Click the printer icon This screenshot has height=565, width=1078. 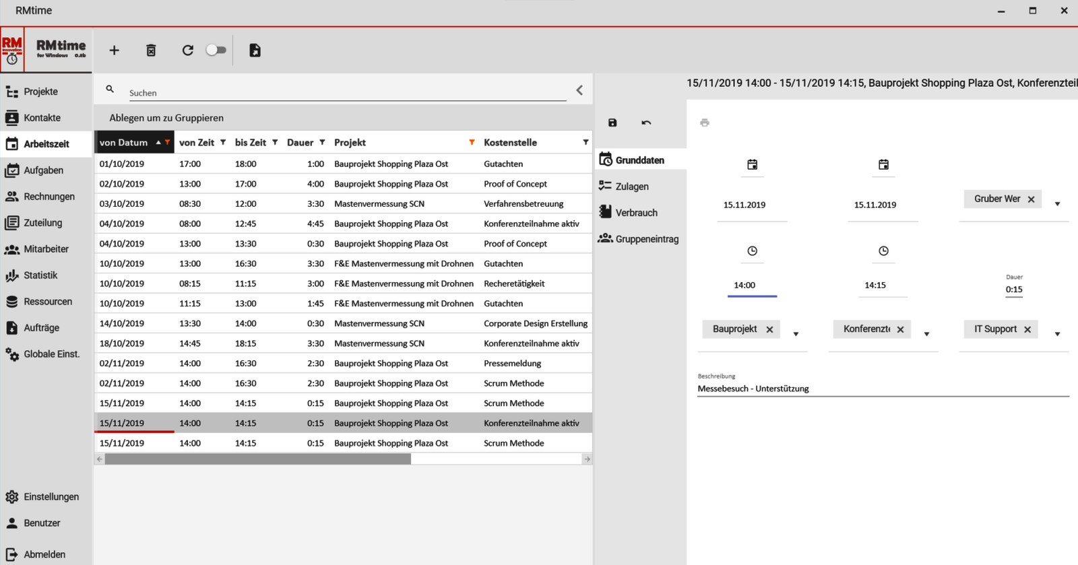pyautogui.click(x=705, y=123)
